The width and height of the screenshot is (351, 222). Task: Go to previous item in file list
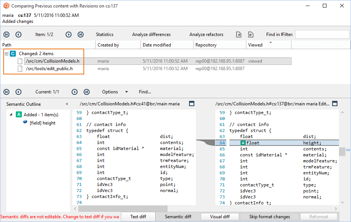point(18,34)
